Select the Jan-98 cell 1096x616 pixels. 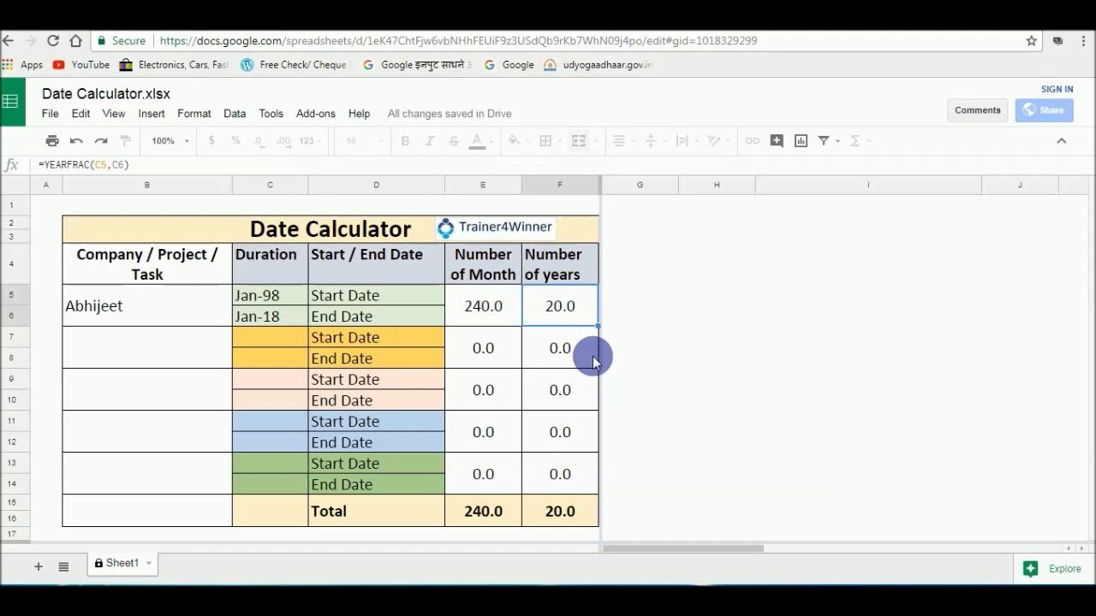270,295
